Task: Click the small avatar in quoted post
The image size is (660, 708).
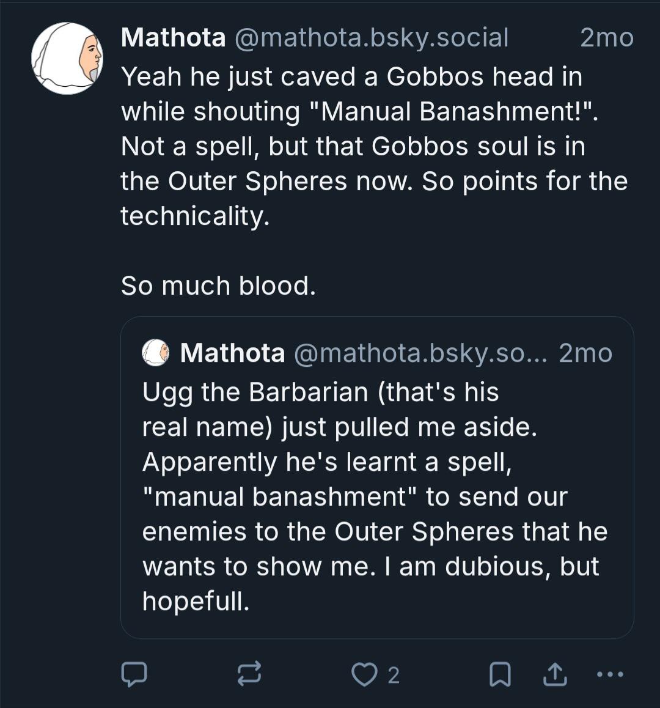Action: point(155,353)
